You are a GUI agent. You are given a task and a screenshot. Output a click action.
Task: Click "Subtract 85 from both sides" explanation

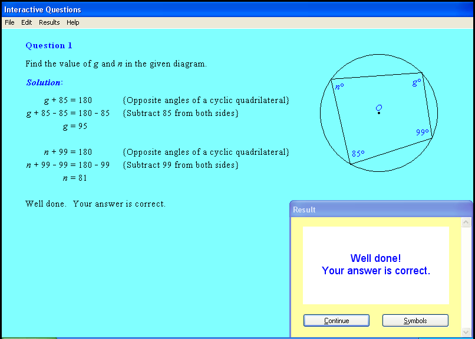[x=180, y=113]
